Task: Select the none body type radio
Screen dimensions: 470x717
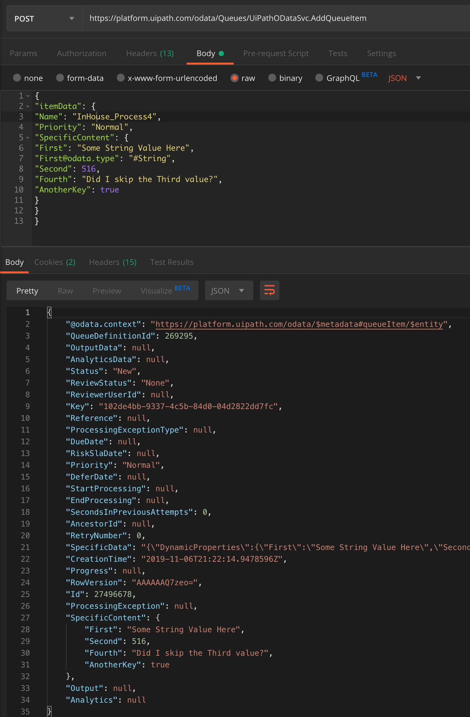Action: coord(17,78)
